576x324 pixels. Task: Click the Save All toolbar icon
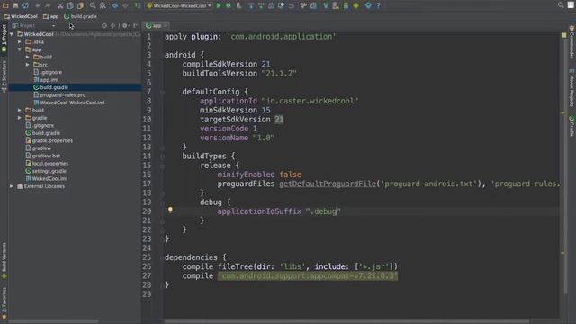coord(15,5)
